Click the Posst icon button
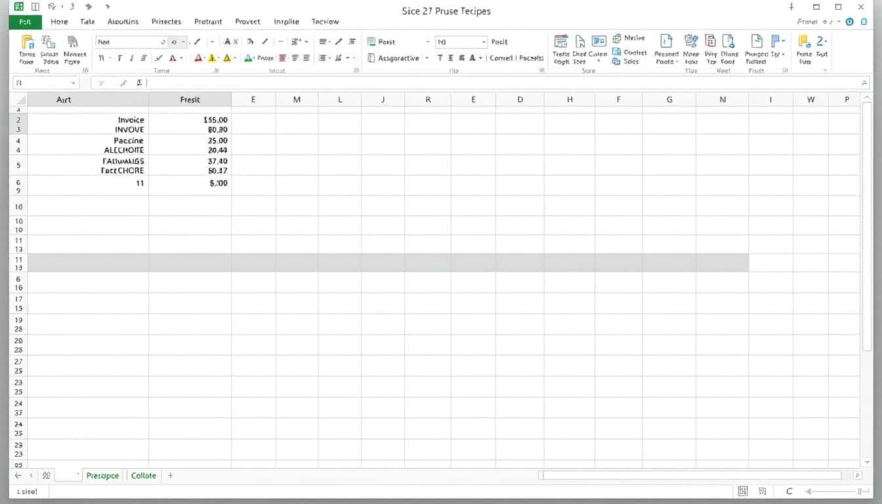 381,41
